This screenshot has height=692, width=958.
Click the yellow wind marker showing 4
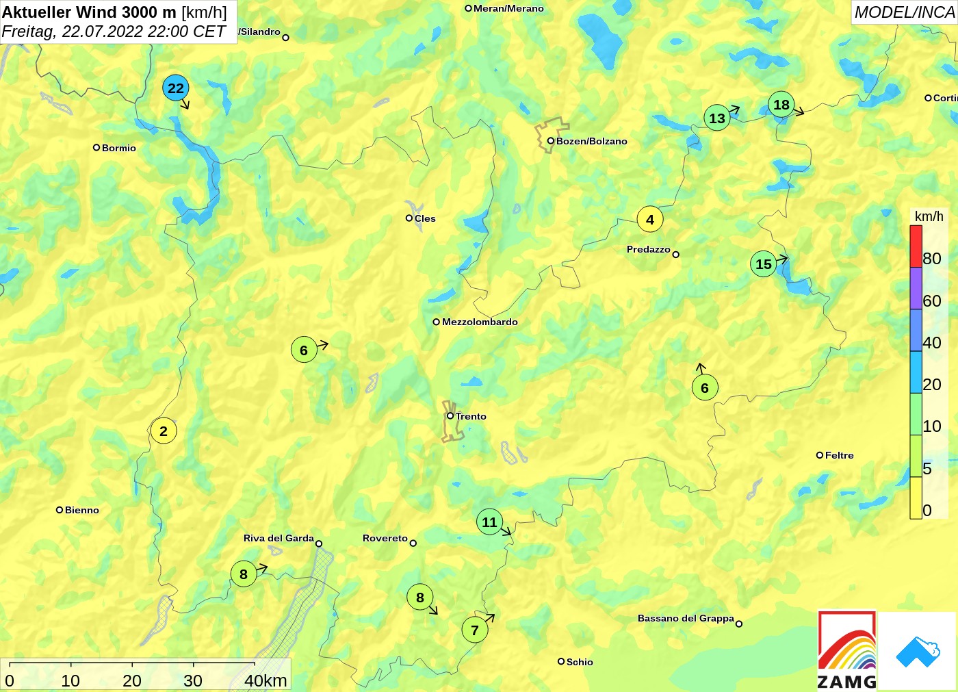tap(650, 220)
